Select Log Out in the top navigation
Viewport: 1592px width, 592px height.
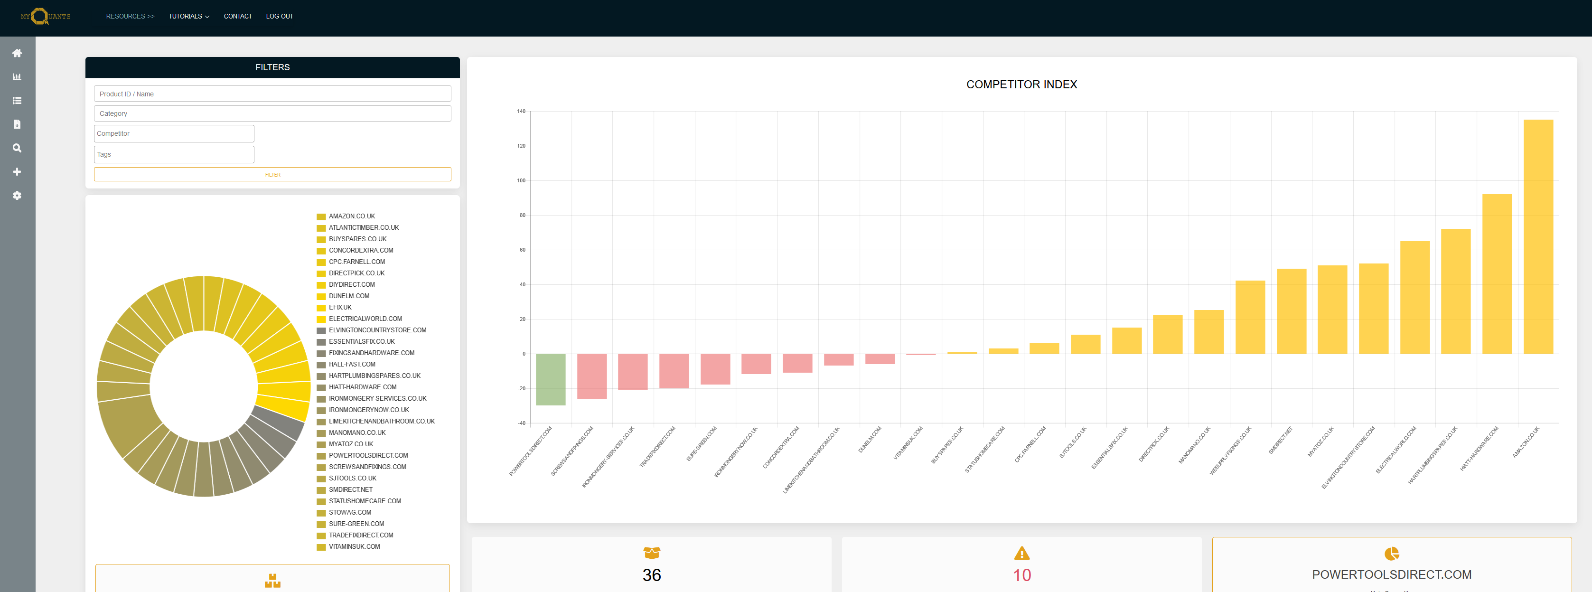tap(280, 16)
